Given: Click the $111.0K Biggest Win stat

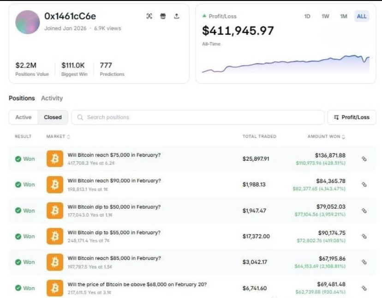Looking at the screenshot, I should coord(74,69).
